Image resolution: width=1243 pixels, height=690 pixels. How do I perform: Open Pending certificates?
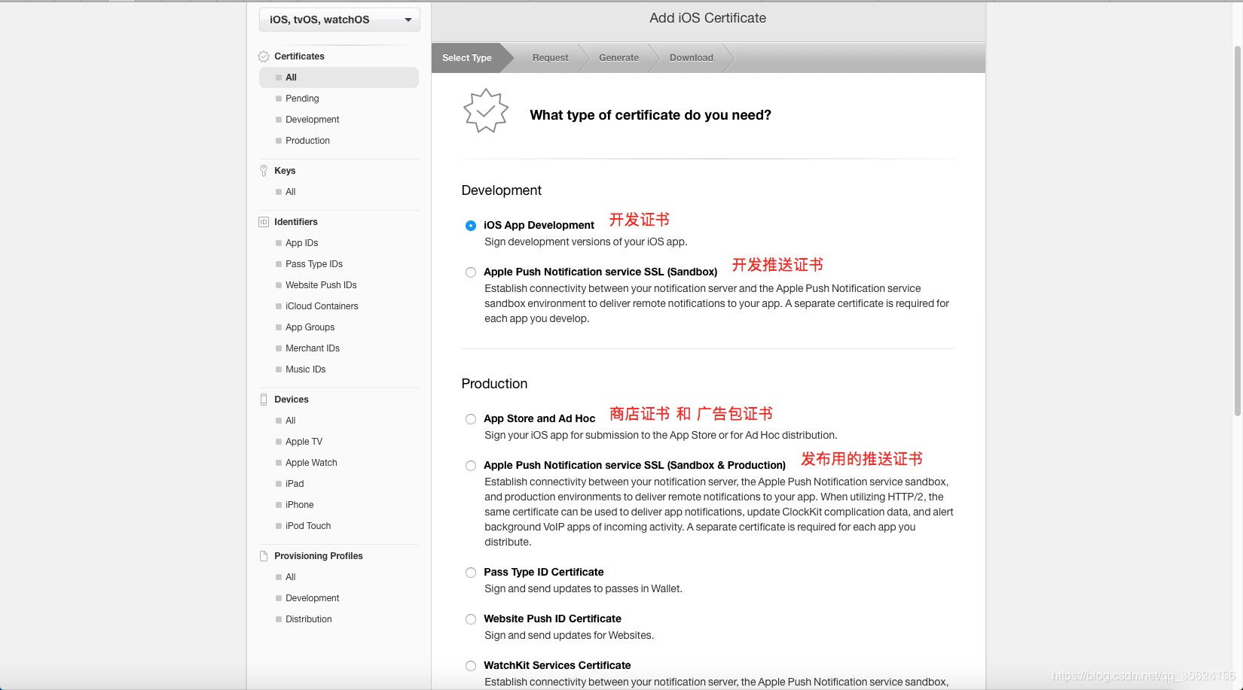[x=302, y=99]
